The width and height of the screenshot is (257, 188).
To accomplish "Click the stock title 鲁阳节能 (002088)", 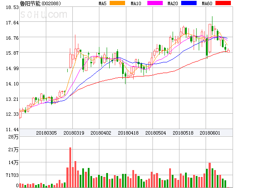I will click(x=40, y=3).
